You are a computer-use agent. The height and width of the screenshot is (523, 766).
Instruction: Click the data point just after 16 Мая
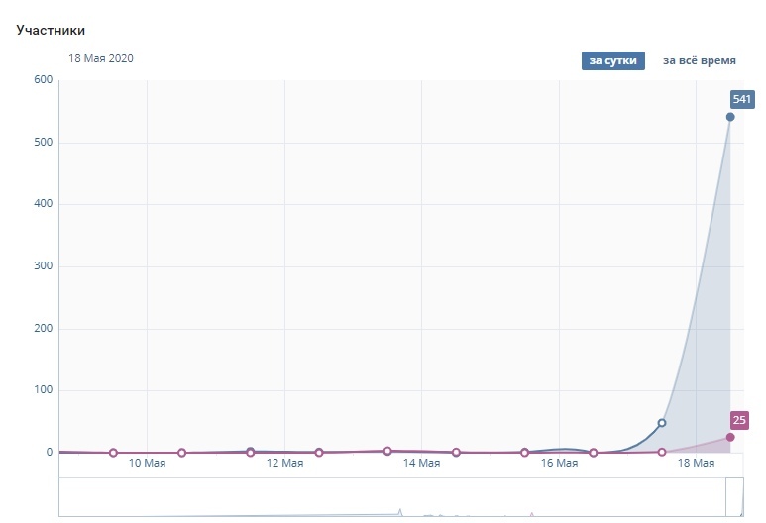[x=593, y=453]
